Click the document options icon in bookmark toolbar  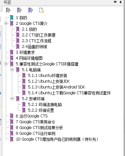click(41, 10)
